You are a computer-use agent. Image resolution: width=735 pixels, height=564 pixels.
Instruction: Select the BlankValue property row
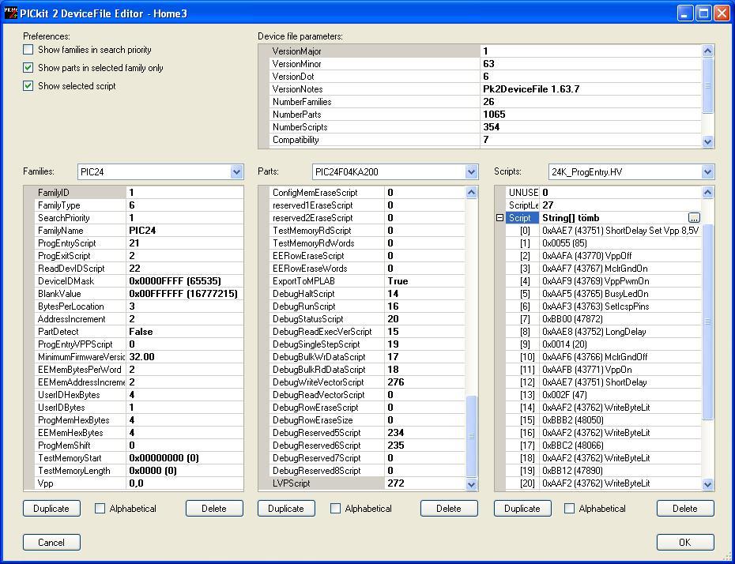pyautogui.click(x=139, y=294)
